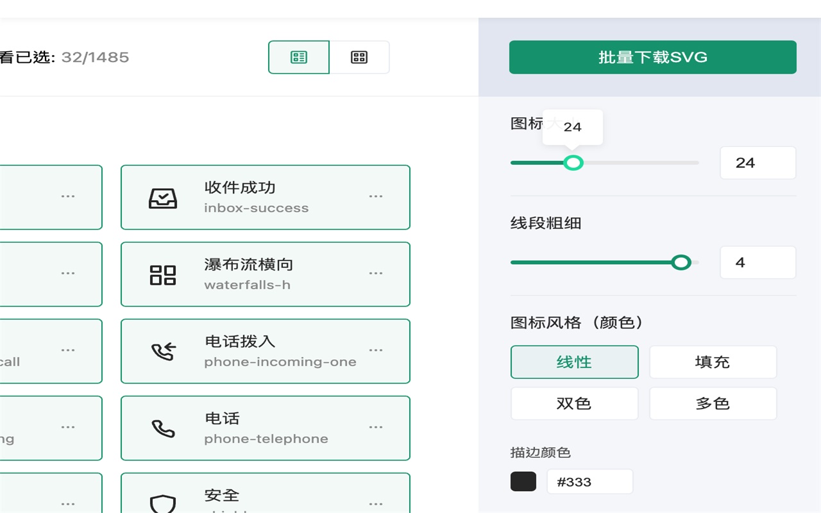Open ellipsis menu left of 电话 card
821x513 pixels.
pyautogui.click(x=68, y=427)
